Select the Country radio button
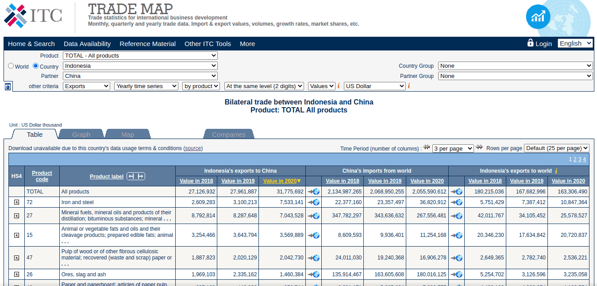This screenshot has width=597, height=286. coord(35,66)
